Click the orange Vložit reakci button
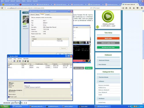 108,38
